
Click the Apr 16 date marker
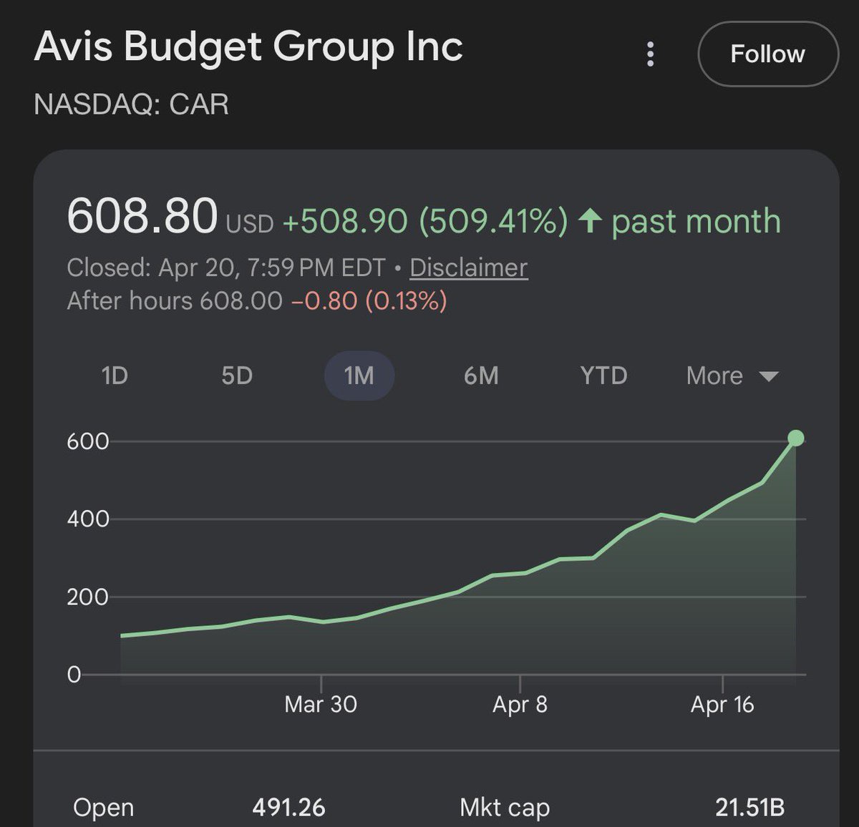point(722,705)
